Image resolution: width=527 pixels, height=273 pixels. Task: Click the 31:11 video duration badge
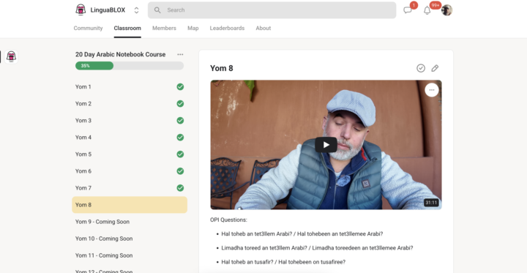pos(431,203)
